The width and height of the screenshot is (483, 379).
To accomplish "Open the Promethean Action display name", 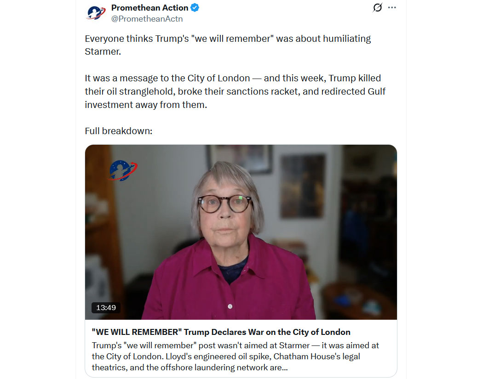I will point(149,8).
